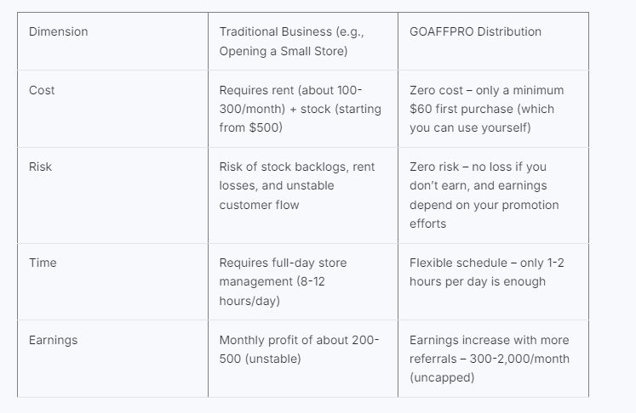Select the Zero cost cell text
This screenshot has height=413, width=636.
[x=486, y=109]
